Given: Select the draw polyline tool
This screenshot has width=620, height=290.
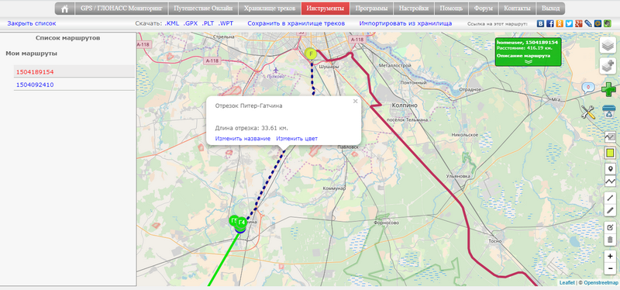Looking at the screenshot, I should (x=611, y=182).
